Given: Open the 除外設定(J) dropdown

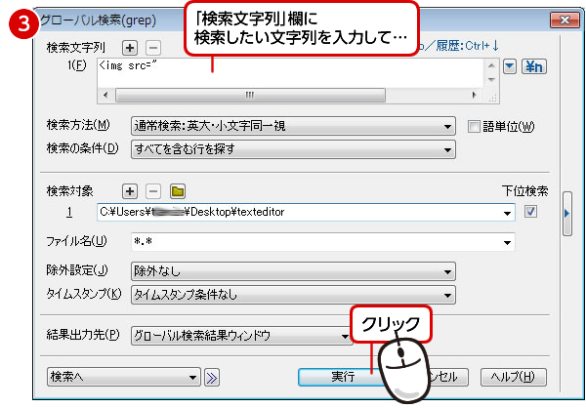Looking at the screenshot, I should (293, 271).
